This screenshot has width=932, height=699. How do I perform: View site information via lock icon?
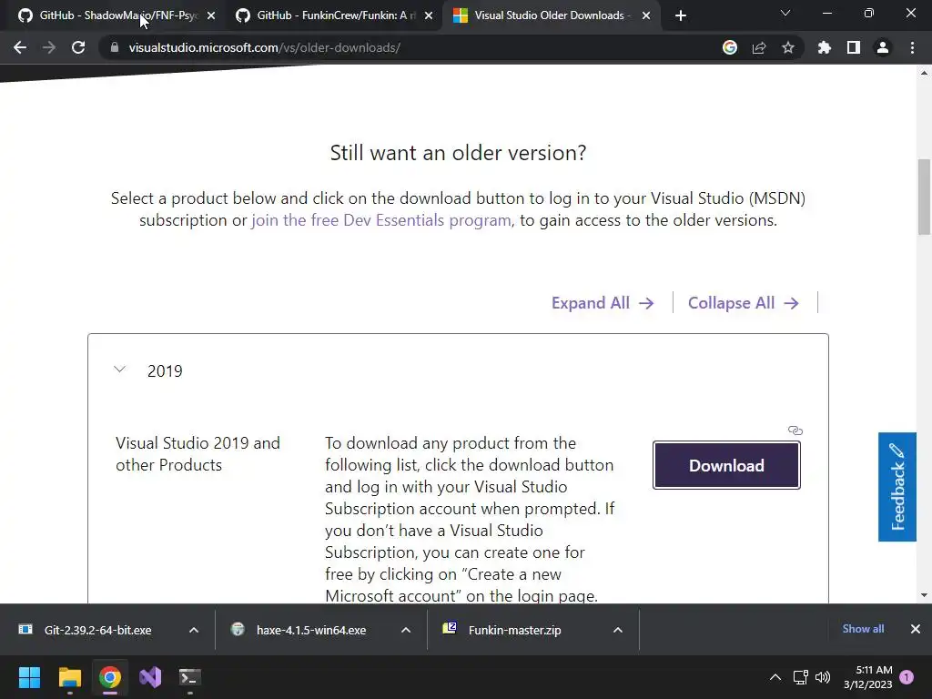click(115, 47)
